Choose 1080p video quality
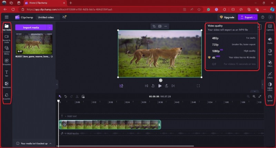 [x=231, y=51]
